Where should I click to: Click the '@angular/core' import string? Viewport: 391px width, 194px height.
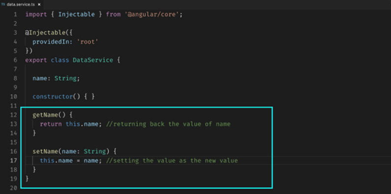point(152,14)
